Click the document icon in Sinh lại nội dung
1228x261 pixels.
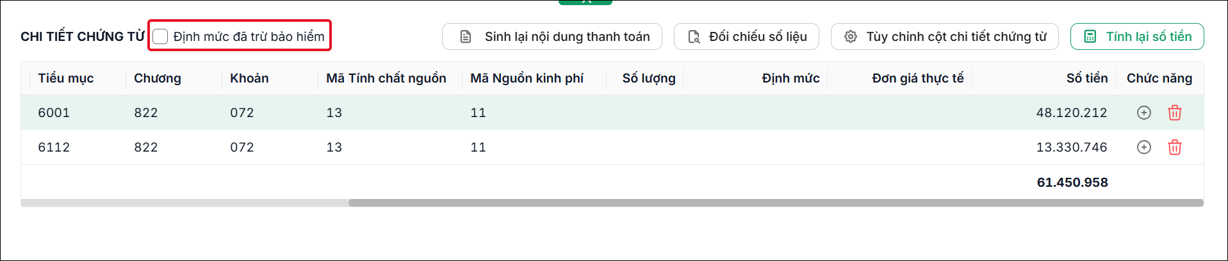tap(466, 36)
